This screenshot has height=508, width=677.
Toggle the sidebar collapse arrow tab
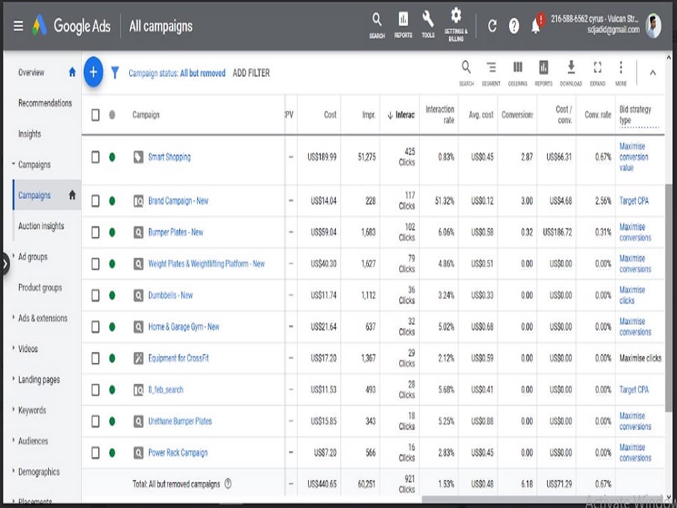[x=5, y=263]
